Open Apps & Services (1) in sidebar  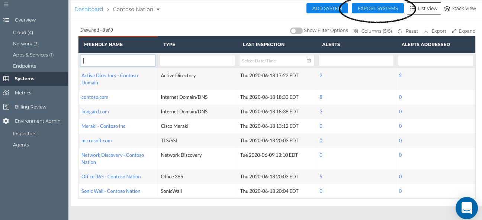[x=33, y=55]
